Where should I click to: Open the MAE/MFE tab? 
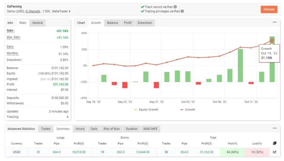(x=150, y=129)
